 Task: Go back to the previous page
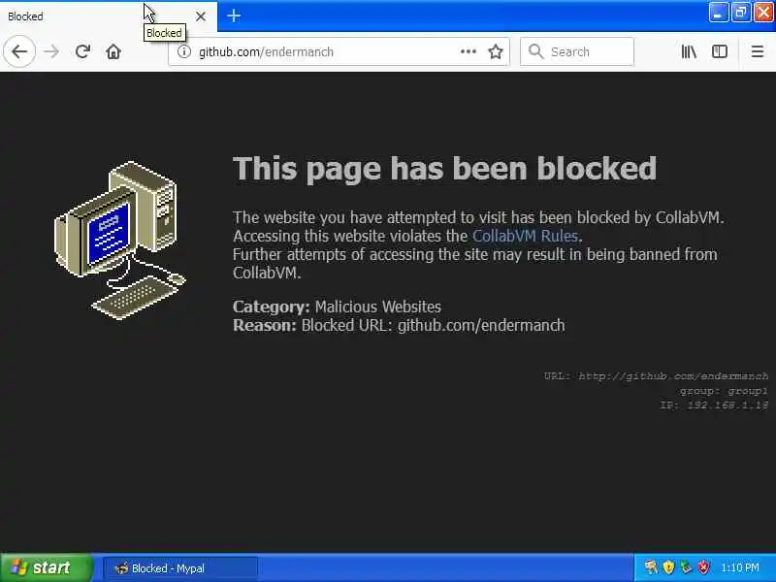pyautogui.click(x=19, y=51)
